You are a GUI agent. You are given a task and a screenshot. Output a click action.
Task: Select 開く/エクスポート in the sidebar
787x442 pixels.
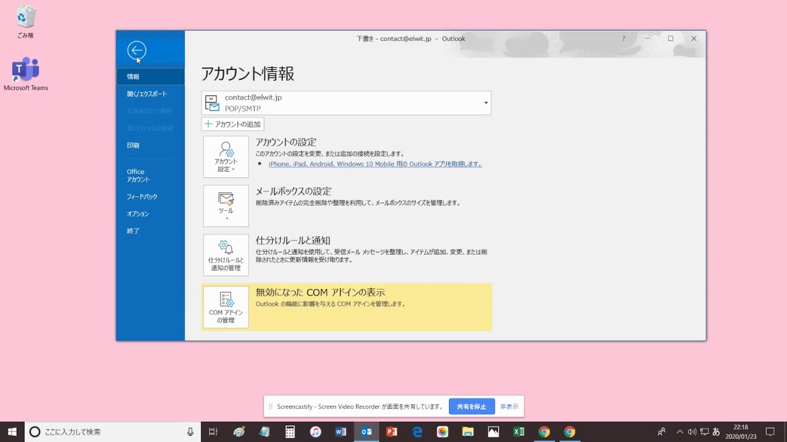pyautogui.click(x=150, y=94)
